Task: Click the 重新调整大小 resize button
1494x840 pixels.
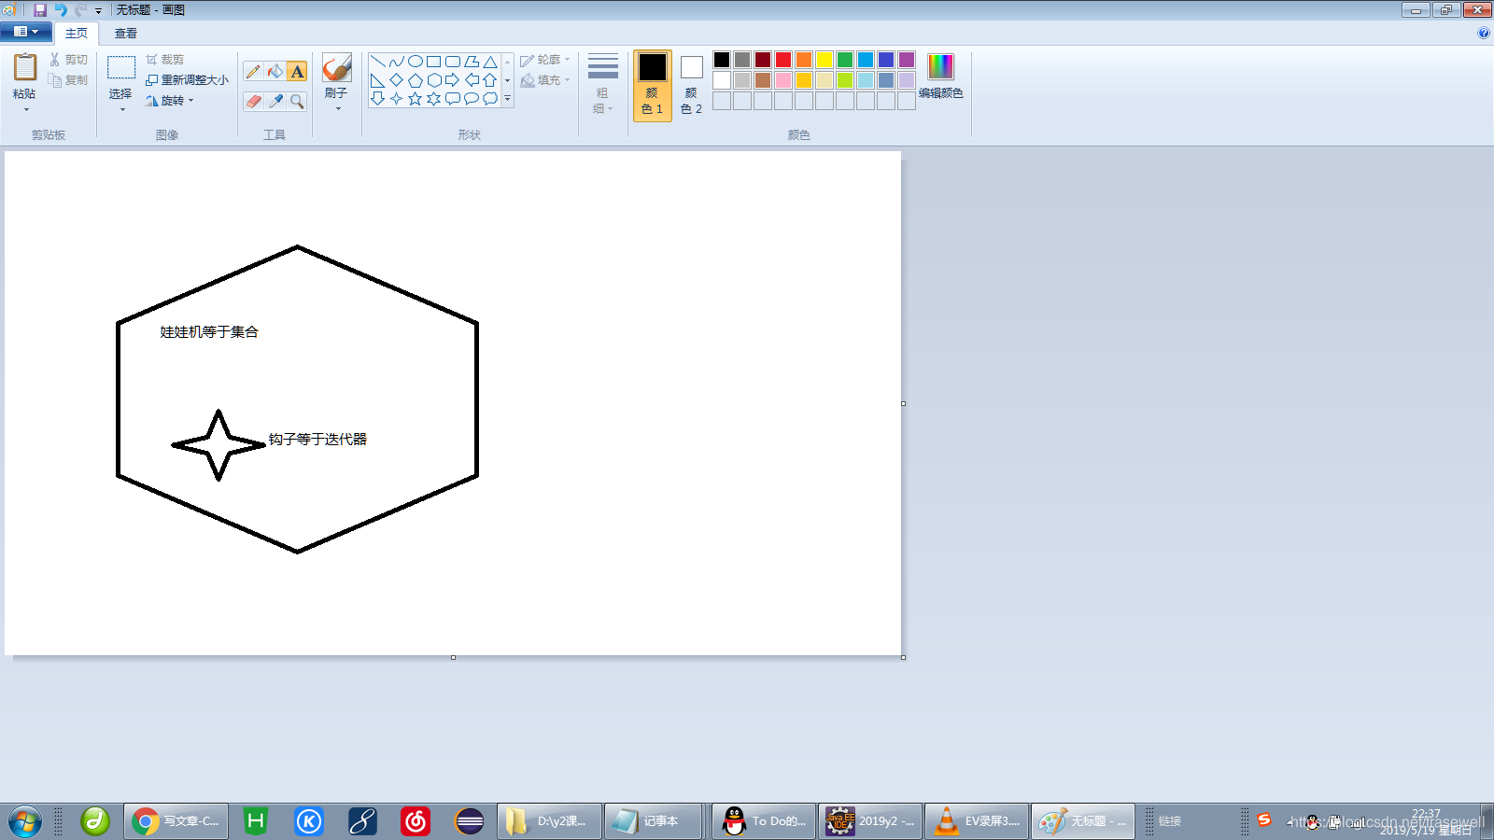Action: pos(187,80)
